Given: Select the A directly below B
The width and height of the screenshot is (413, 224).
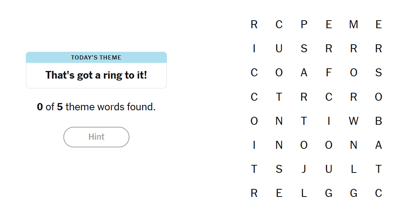Looking at the screenshot, I should click(378, 145).
